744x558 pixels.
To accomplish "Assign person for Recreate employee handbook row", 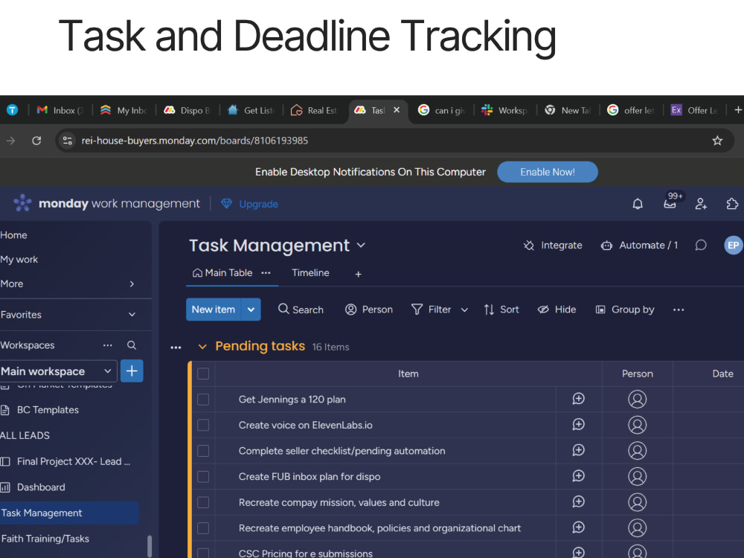I will 638,527.
